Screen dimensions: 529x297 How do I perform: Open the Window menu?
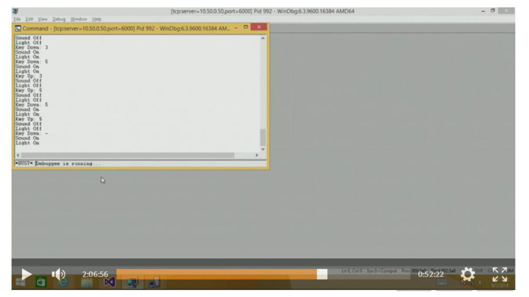pos(79,19)
